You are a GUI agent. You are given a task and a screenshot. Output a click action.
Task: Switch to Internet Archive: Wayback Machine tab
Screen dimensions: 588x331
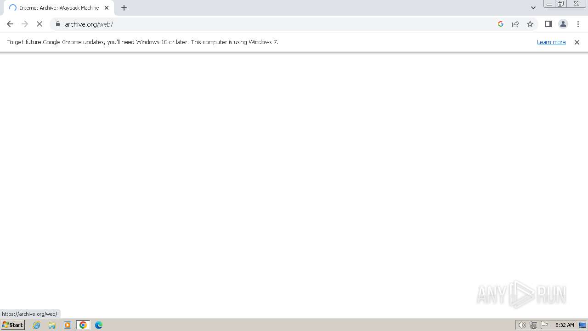(59, 8)
